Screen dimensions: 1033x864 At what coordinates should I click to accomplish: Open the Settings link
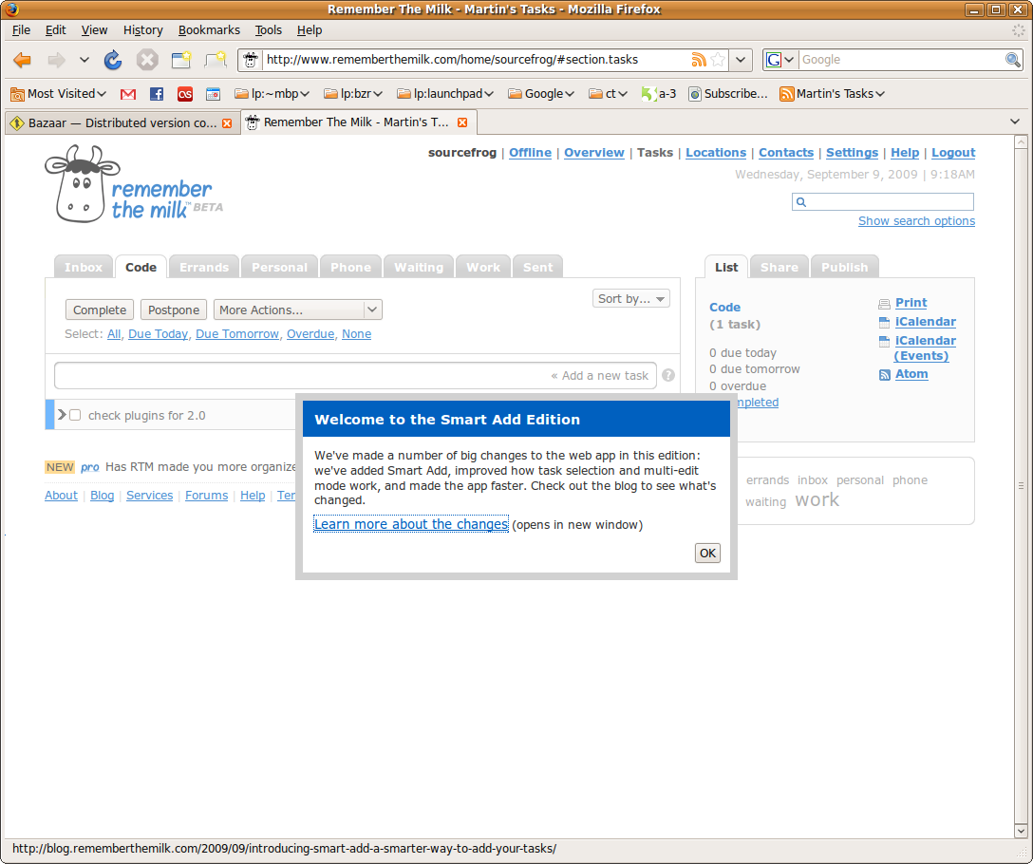(x=852, y=152)
